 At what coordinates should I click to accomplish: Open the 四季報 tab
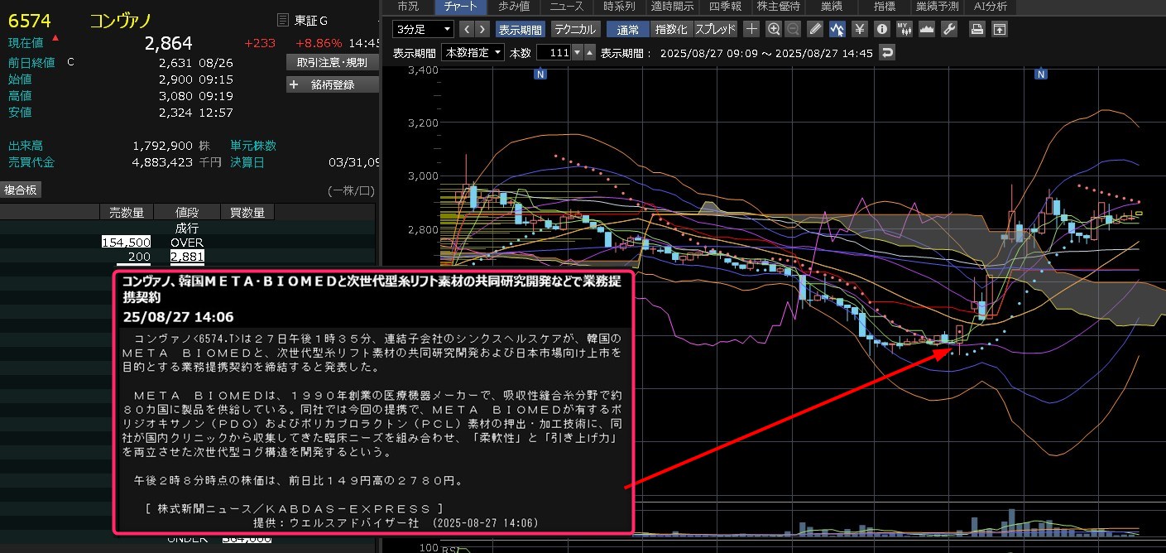tap(725, 7)
